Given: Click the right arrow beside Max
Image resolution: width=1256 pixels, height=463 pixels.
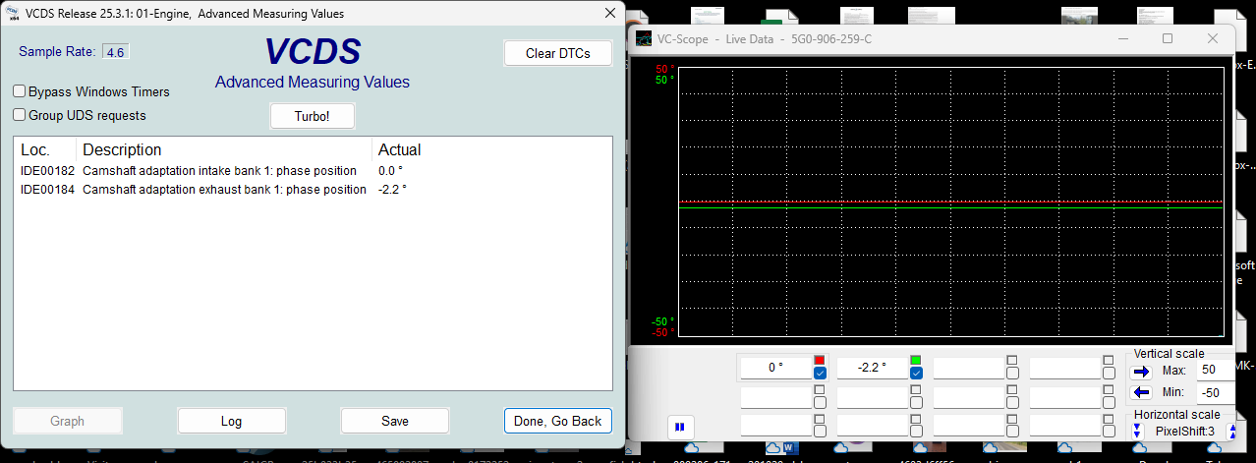Looking at the screenshot, I should 1140,372.
